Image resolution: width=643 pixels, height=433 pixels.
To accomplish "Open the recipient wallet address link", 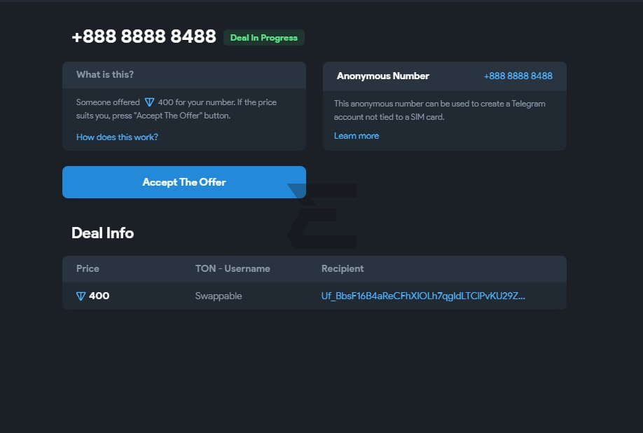I will pos(423,296).
